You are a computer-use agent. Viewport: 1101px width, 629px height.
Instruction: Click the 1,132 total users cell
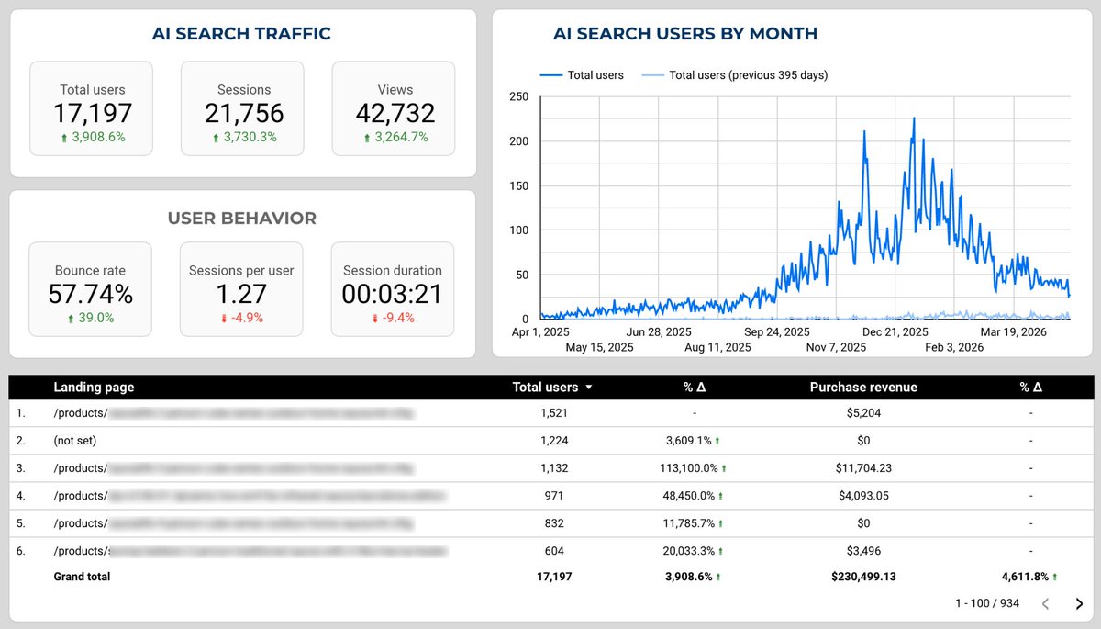[554, 468]
